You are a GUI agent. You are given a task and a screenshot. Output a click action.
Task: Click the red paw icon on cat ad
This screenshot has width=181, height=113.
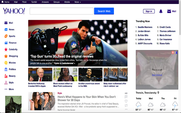[x=173, y=53]
